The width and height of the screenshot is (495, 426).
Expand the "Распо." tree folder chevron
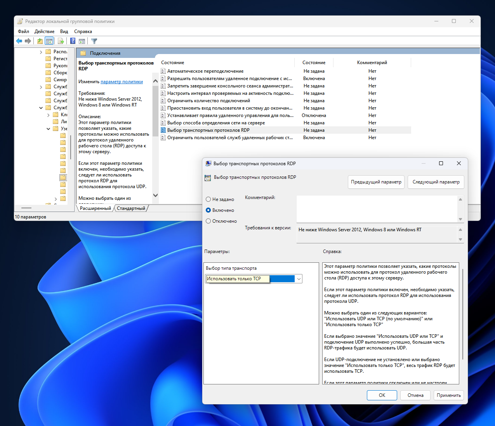pos(41,52)
